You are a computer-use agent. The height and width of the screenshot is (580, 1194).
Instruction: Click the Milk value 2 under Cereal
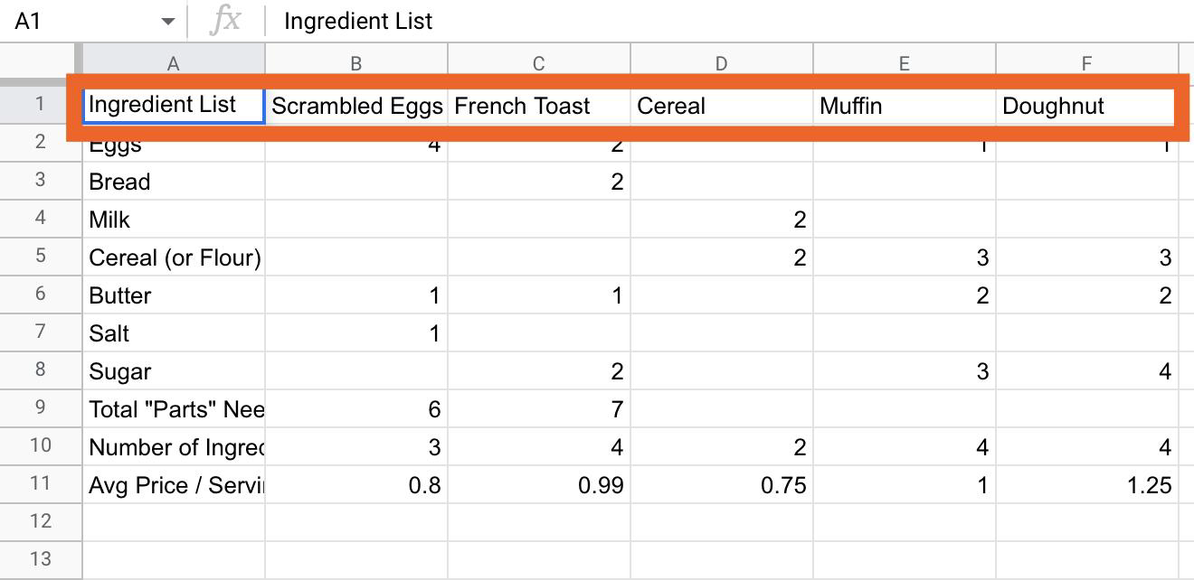pos(722,220)
